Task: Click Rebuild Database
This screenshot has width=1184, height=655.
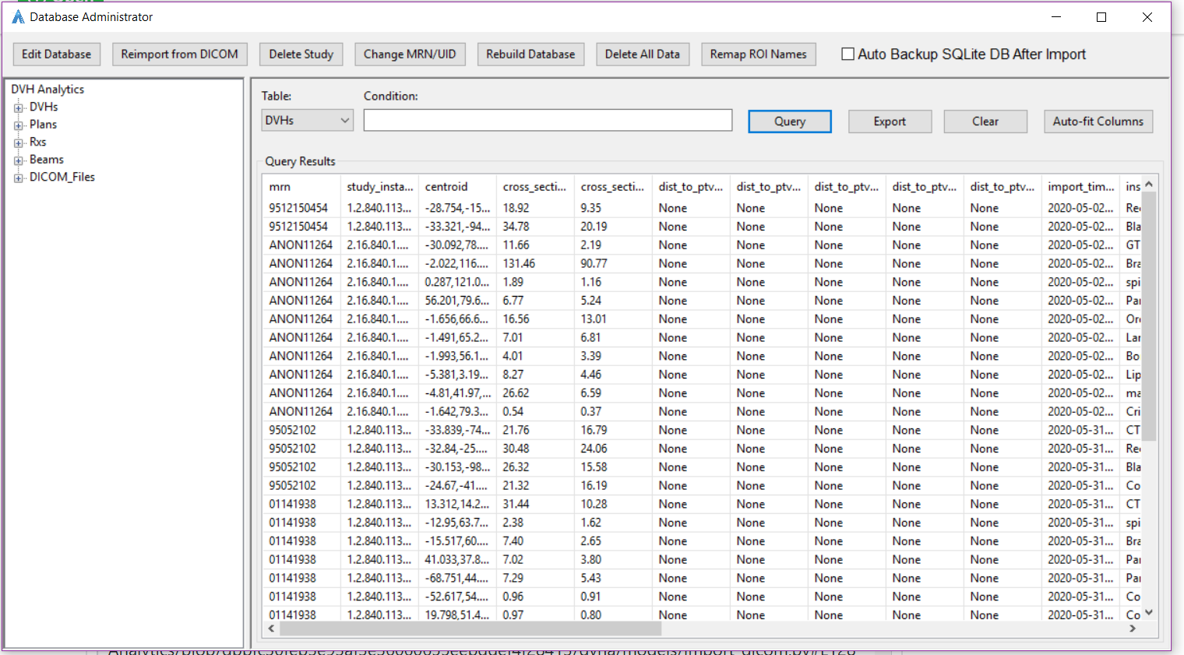Action: coord(530,54)
